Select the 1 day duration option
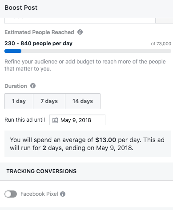Screen dimensions: 173x210 [x=19, y=101]
